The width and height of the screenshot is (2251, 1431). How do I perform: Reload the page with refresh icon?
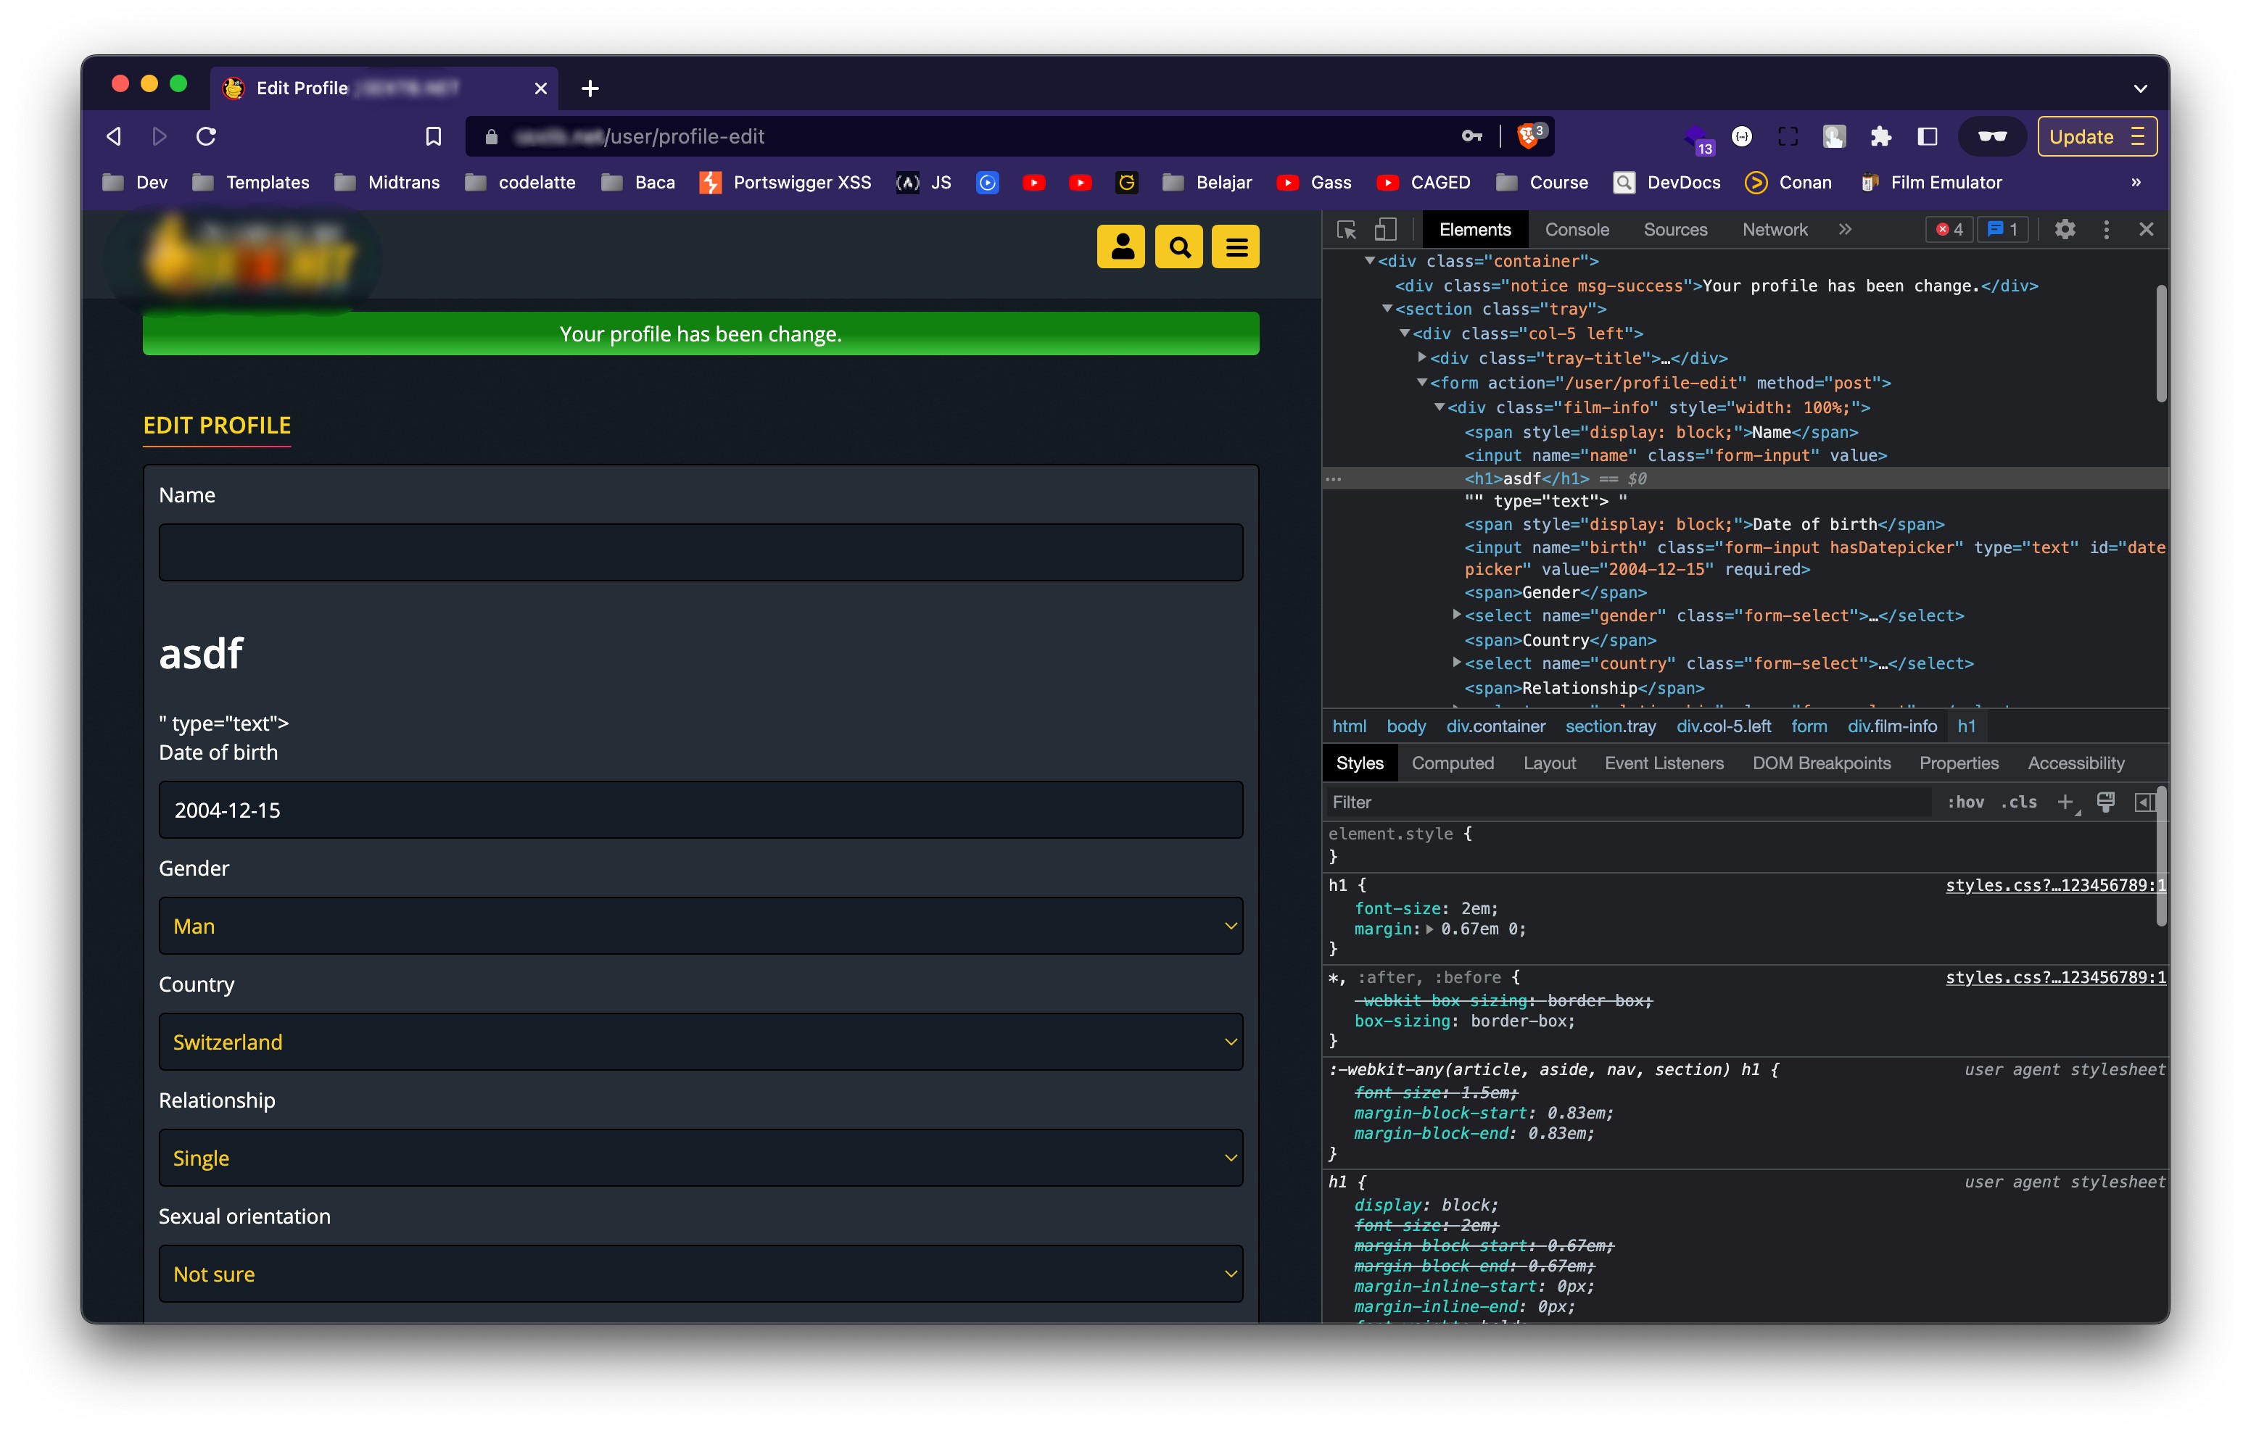207,136
